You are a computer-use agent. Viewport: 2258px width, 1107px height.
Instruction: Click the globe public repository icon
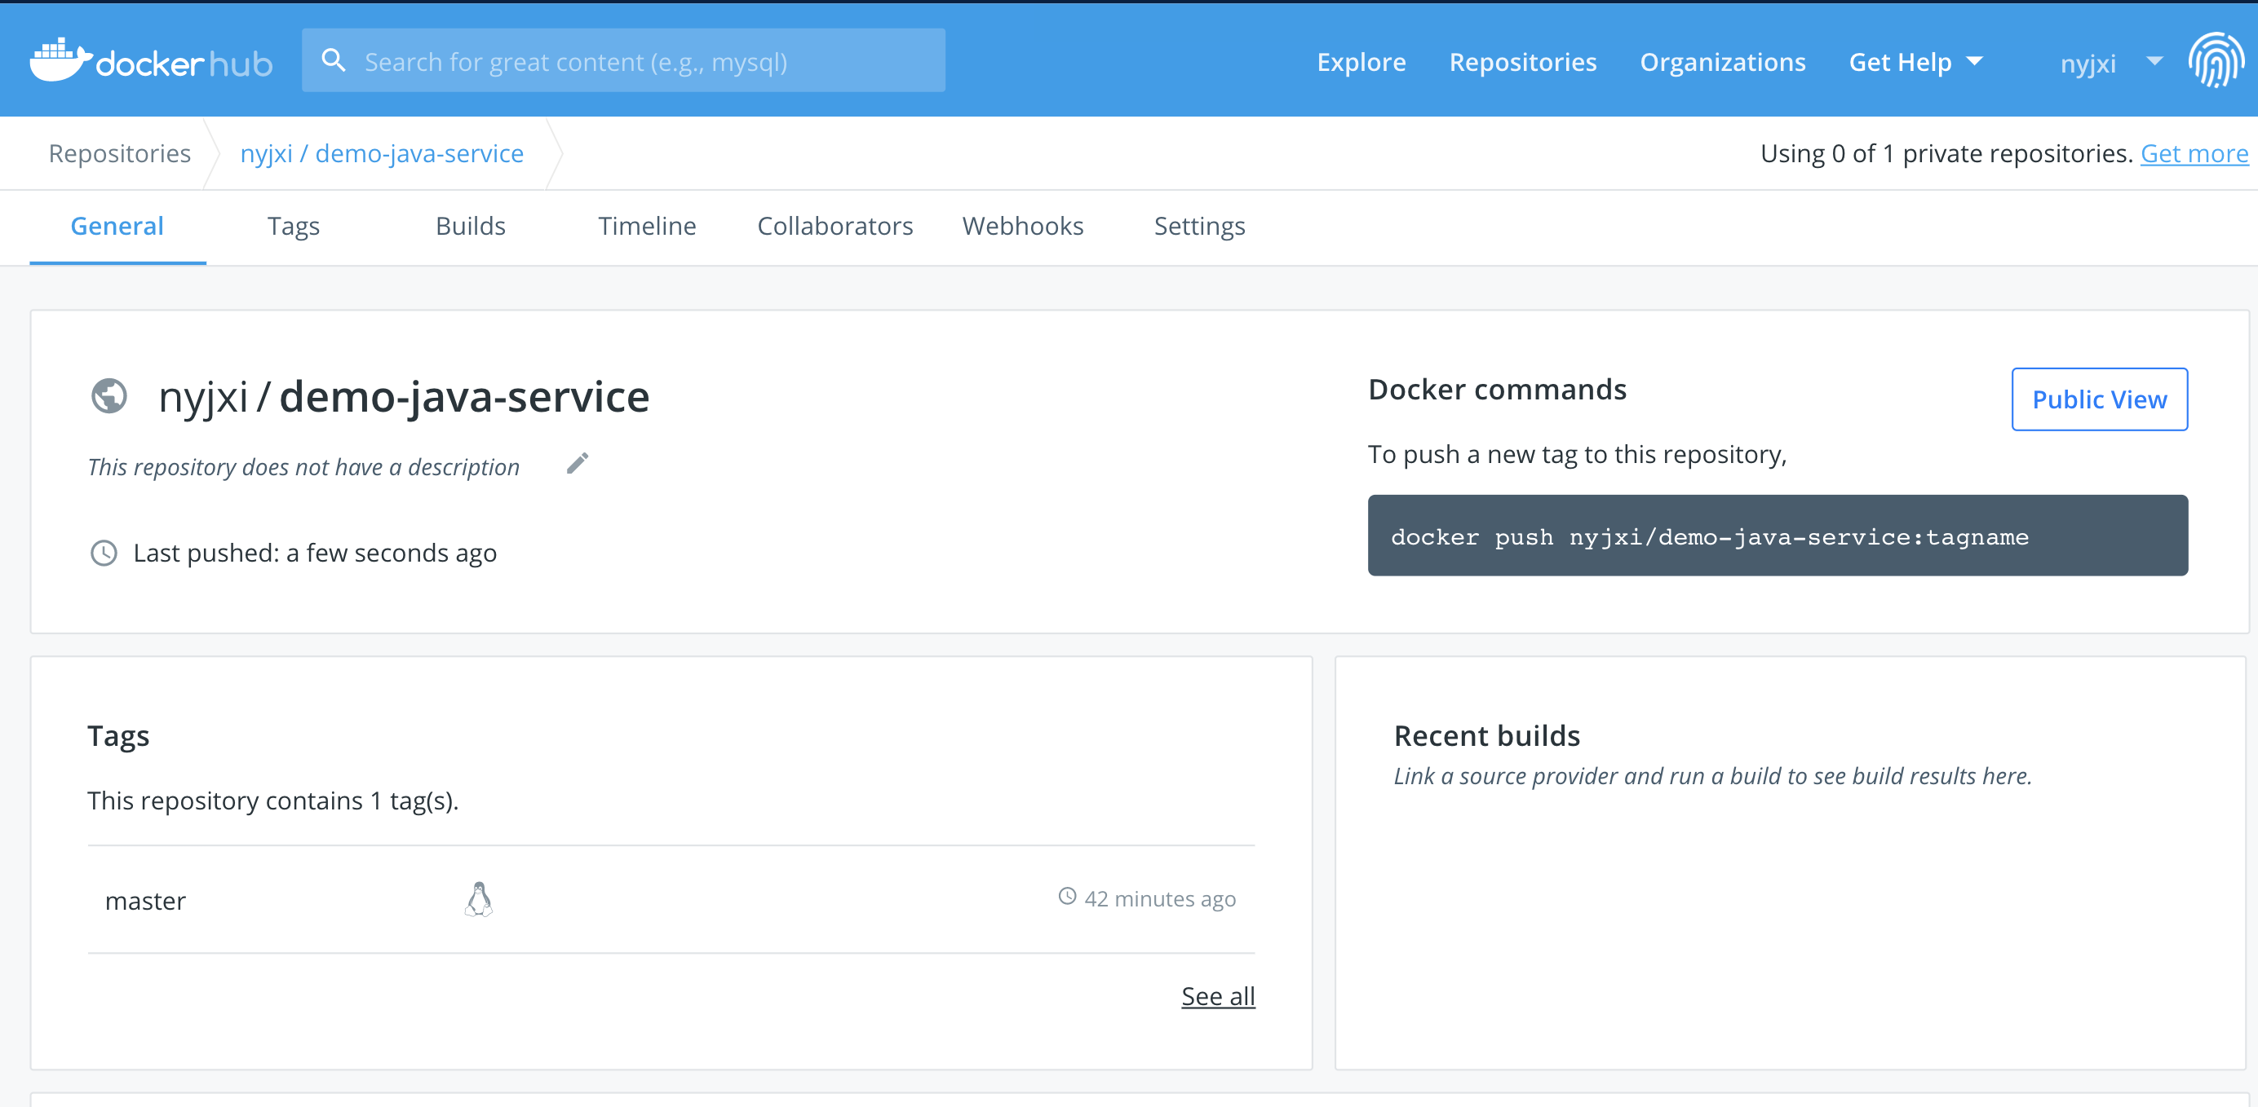(x=109, y=396)
